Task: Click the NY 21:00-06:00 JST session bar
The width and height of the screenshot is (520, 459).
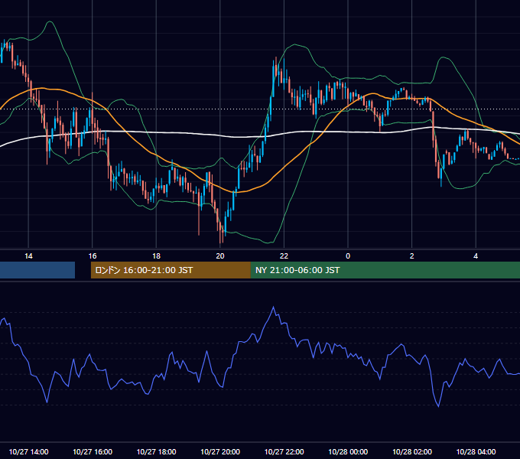Action: click(385, 270)
